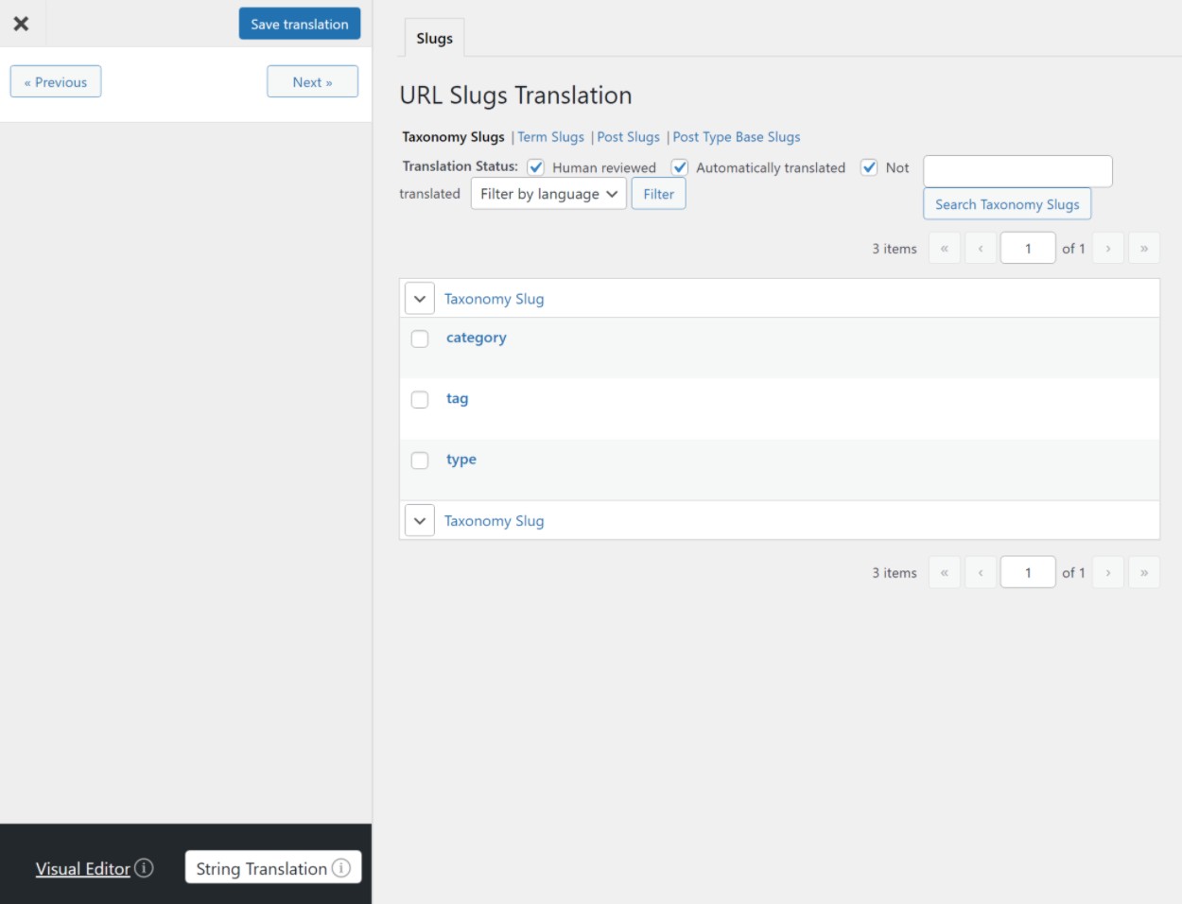This screenshot has height=904, width=1182.
Task: Tick the checkbox next to category slug
Action: 420,338
